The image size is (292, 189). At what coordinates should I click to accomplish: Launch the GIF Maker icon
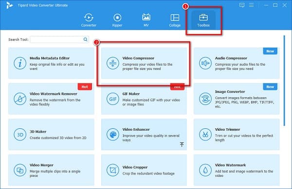point(113,99)
